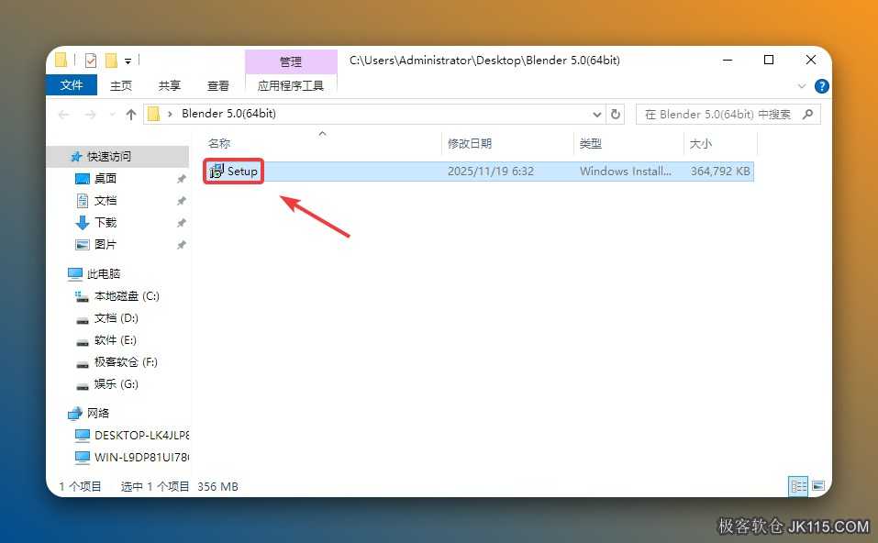Viewport: 878px width, 543px height.
Task: Click the search magnifier icon
Action: pos(807,115)
